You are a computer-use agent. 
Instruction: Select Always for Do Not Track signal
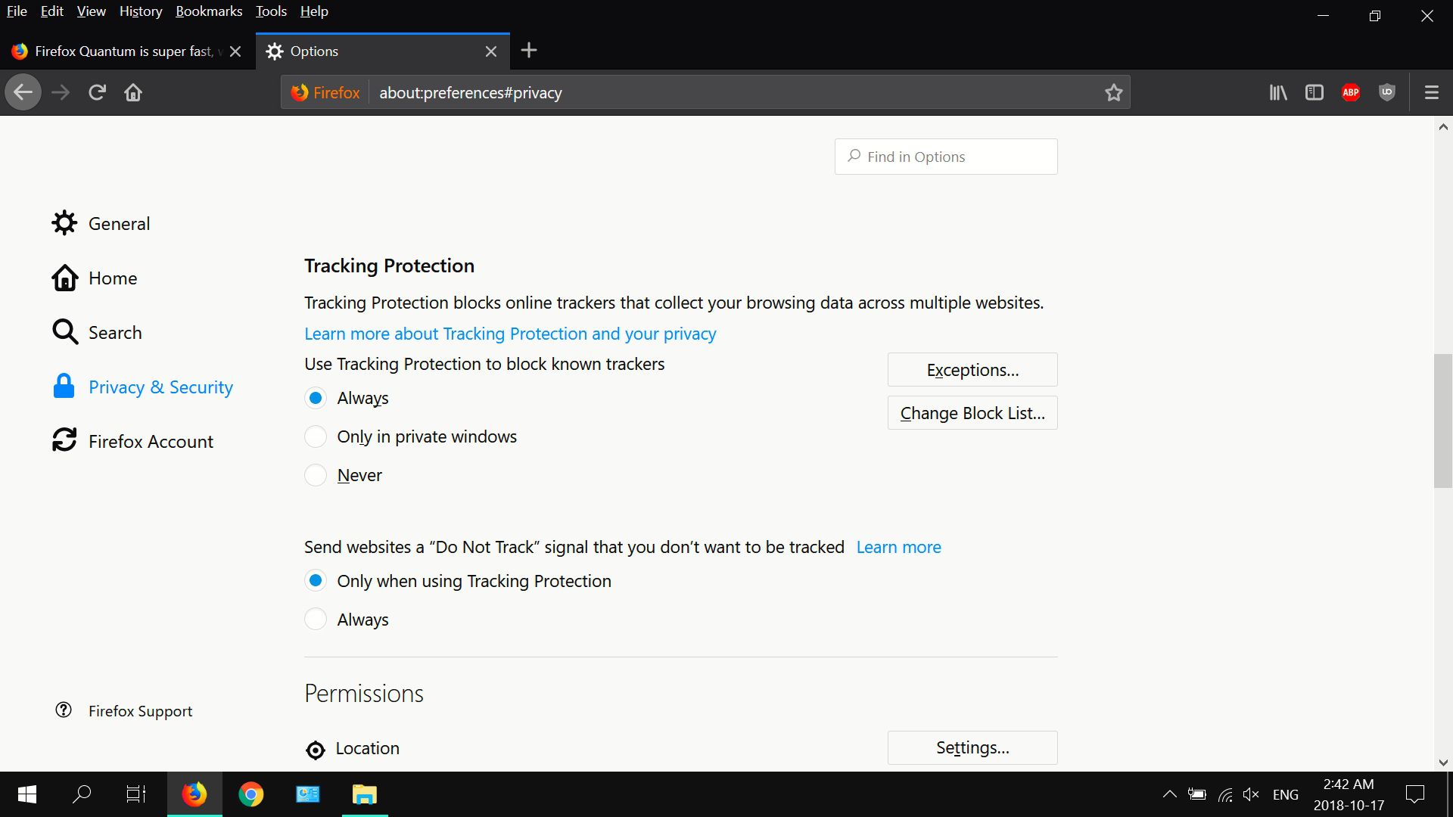click(x=316, y=620)
